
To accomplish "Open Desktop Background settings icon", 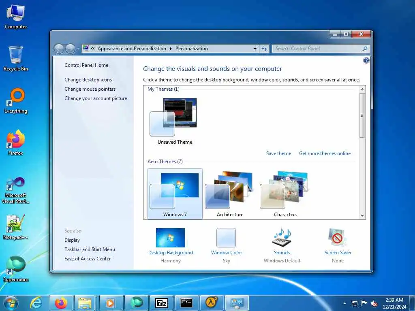I will pyautogui.click(x=171, y=237).
